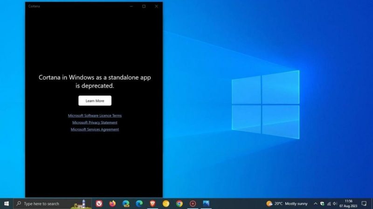The image size is (373, 209).
Task: Click the Learn More button in Cortana
Action: 95,101
